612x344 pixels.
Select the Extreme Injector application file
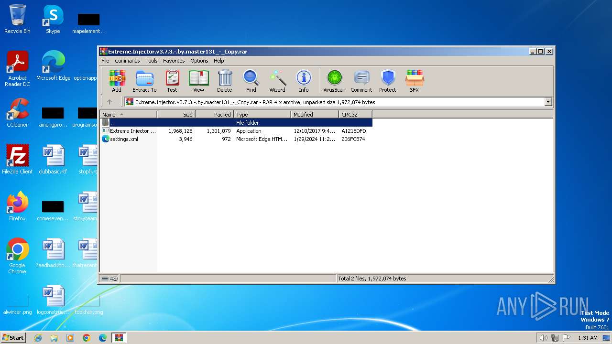(x=236, y=131)
